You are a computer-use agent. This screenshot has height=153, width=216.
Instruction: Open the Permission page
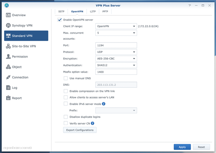click(26, 57)
